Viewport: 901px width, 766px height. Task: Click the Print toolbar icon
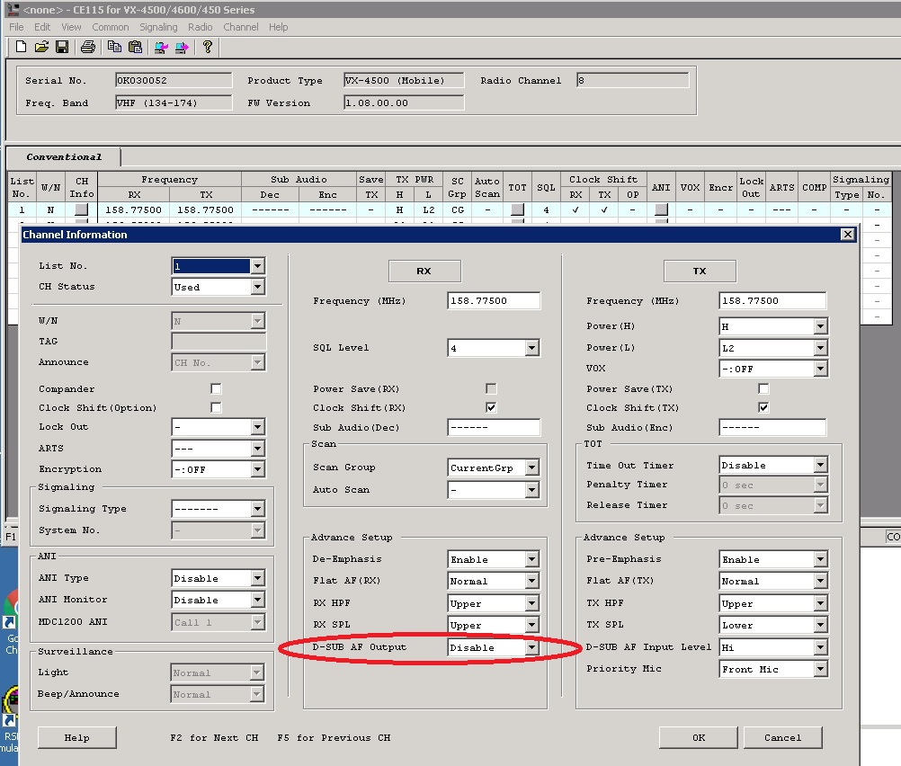click(88, 47)
